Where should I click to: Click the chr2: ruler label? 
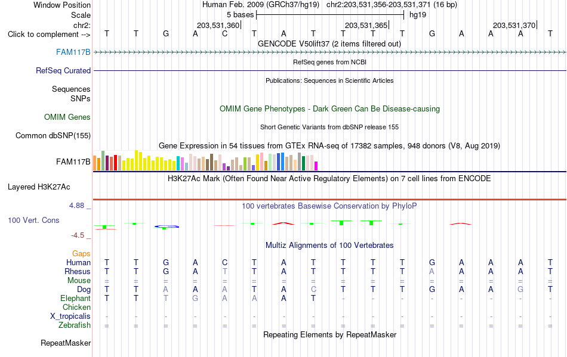coord(82,25)
